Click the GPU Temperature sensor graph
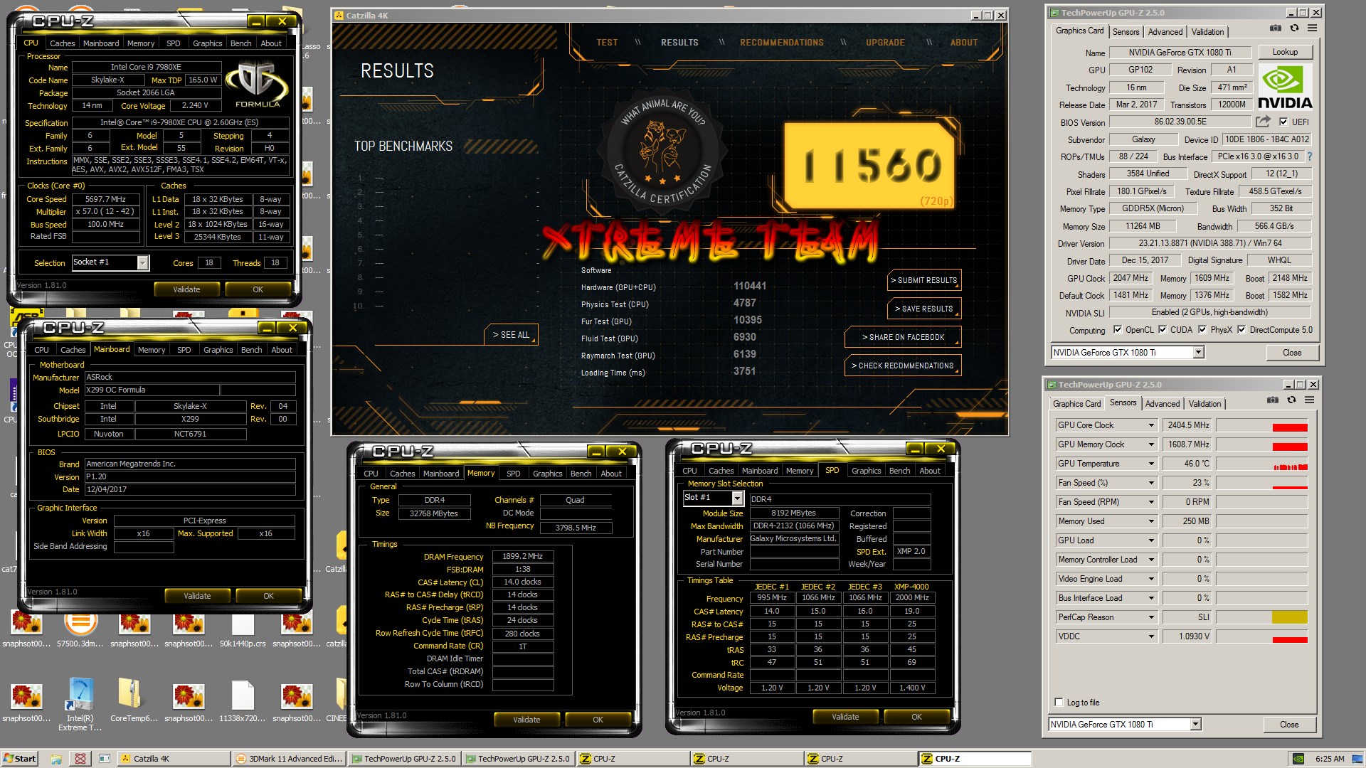1366x768 pixels. click(1261, 464)
